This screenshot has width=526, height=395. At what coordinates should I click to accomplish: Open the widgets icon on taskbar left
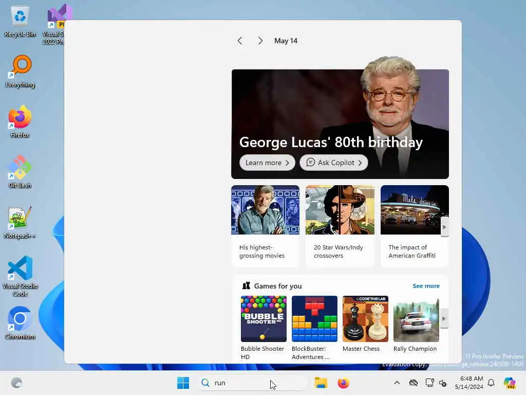click(16, 383)
